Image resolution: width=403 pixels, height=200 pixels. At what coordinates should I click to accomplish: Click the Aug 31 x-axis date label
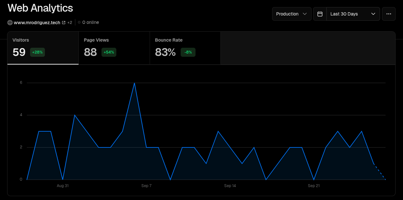(x=63, y=186)
